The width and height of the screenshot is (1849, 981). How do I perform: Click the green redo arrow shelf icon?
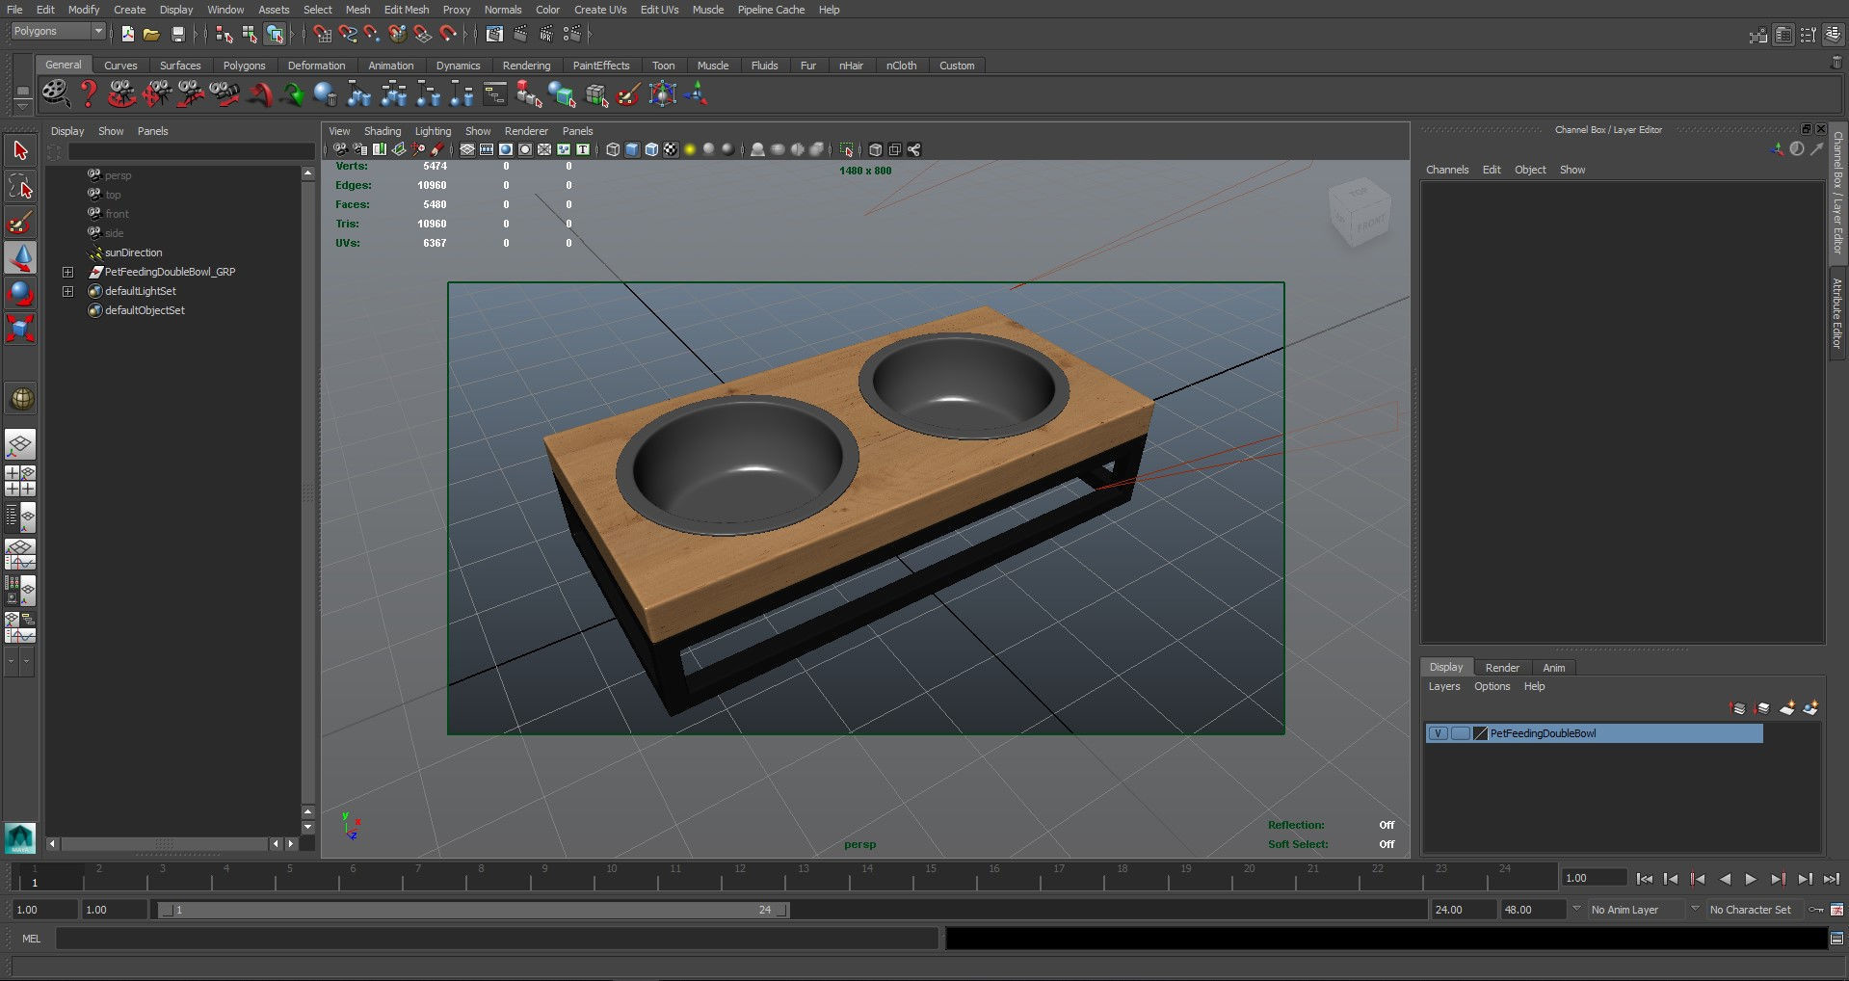tap(292, 93)
